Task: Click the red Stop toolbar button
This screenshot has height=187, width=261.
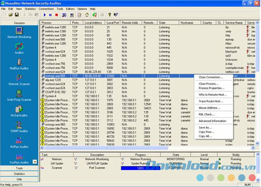Action: 56,15
